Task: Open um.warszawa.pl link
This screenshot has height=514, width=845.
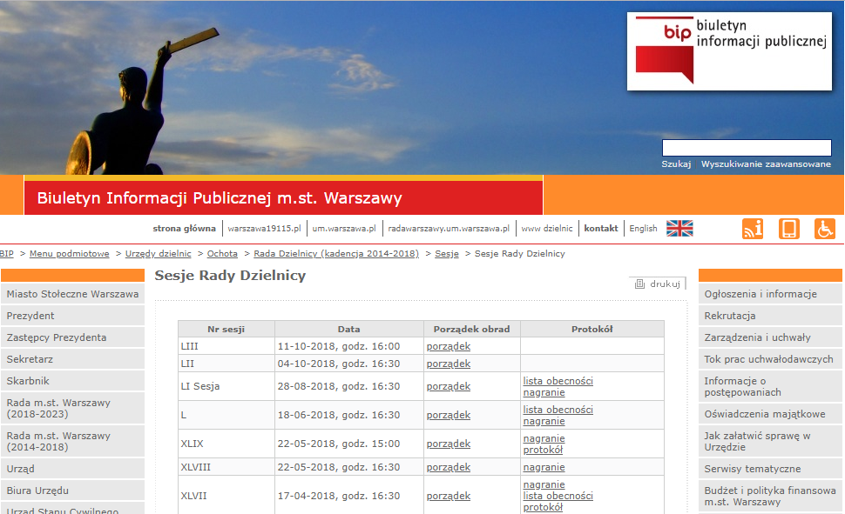Action: coord(344,228)
